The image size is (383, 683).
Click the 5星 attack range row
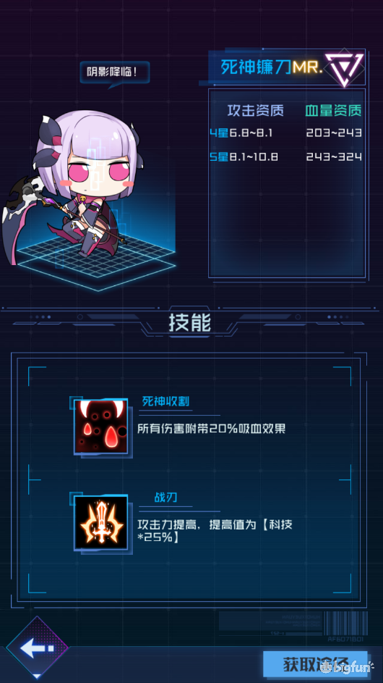coord(244,157)
